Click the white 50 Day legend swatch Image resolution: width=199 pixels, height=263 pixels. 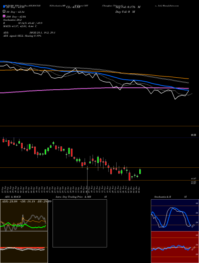[4, 12]
